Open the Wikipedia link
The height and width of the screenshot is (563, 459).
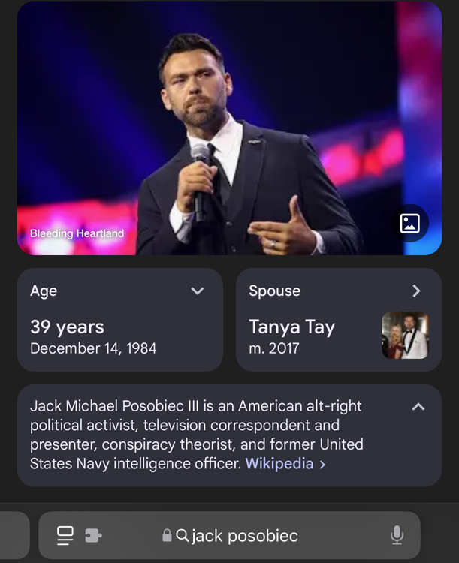(279, 464)
